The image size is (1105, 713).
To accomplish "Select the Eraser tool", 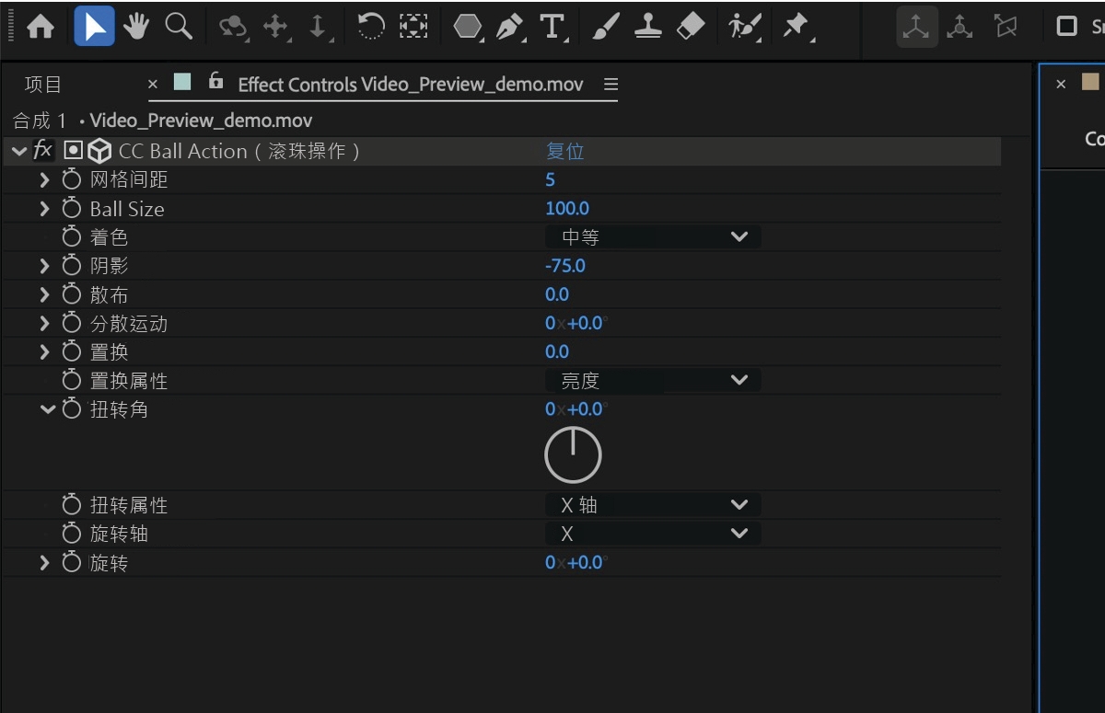I will 690,26.
